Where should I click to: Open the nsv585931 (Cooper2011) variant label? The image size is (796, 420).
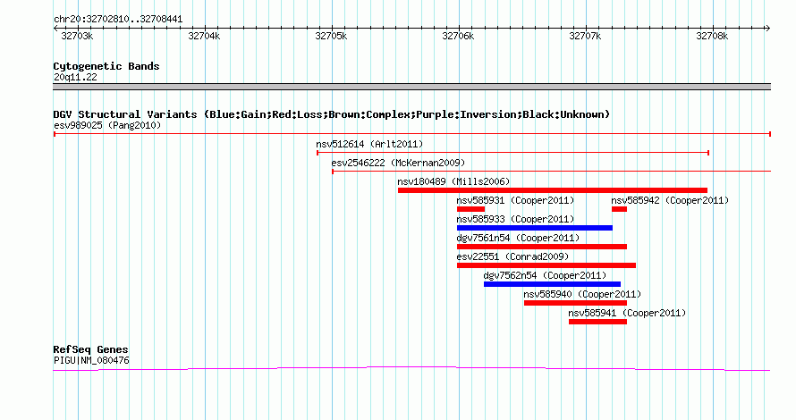pos(515,200)
